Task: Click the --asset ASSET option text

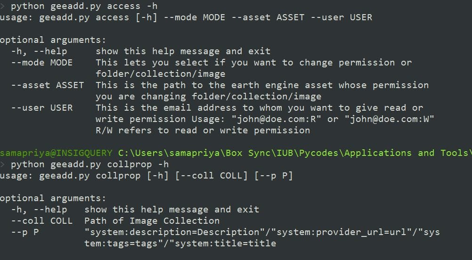Action: click(48, 85)
